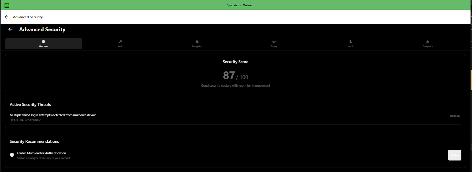This screenshot has width=472, height=172.
Task: Click the Medium severity label
Action: click(x=454, y=116)
